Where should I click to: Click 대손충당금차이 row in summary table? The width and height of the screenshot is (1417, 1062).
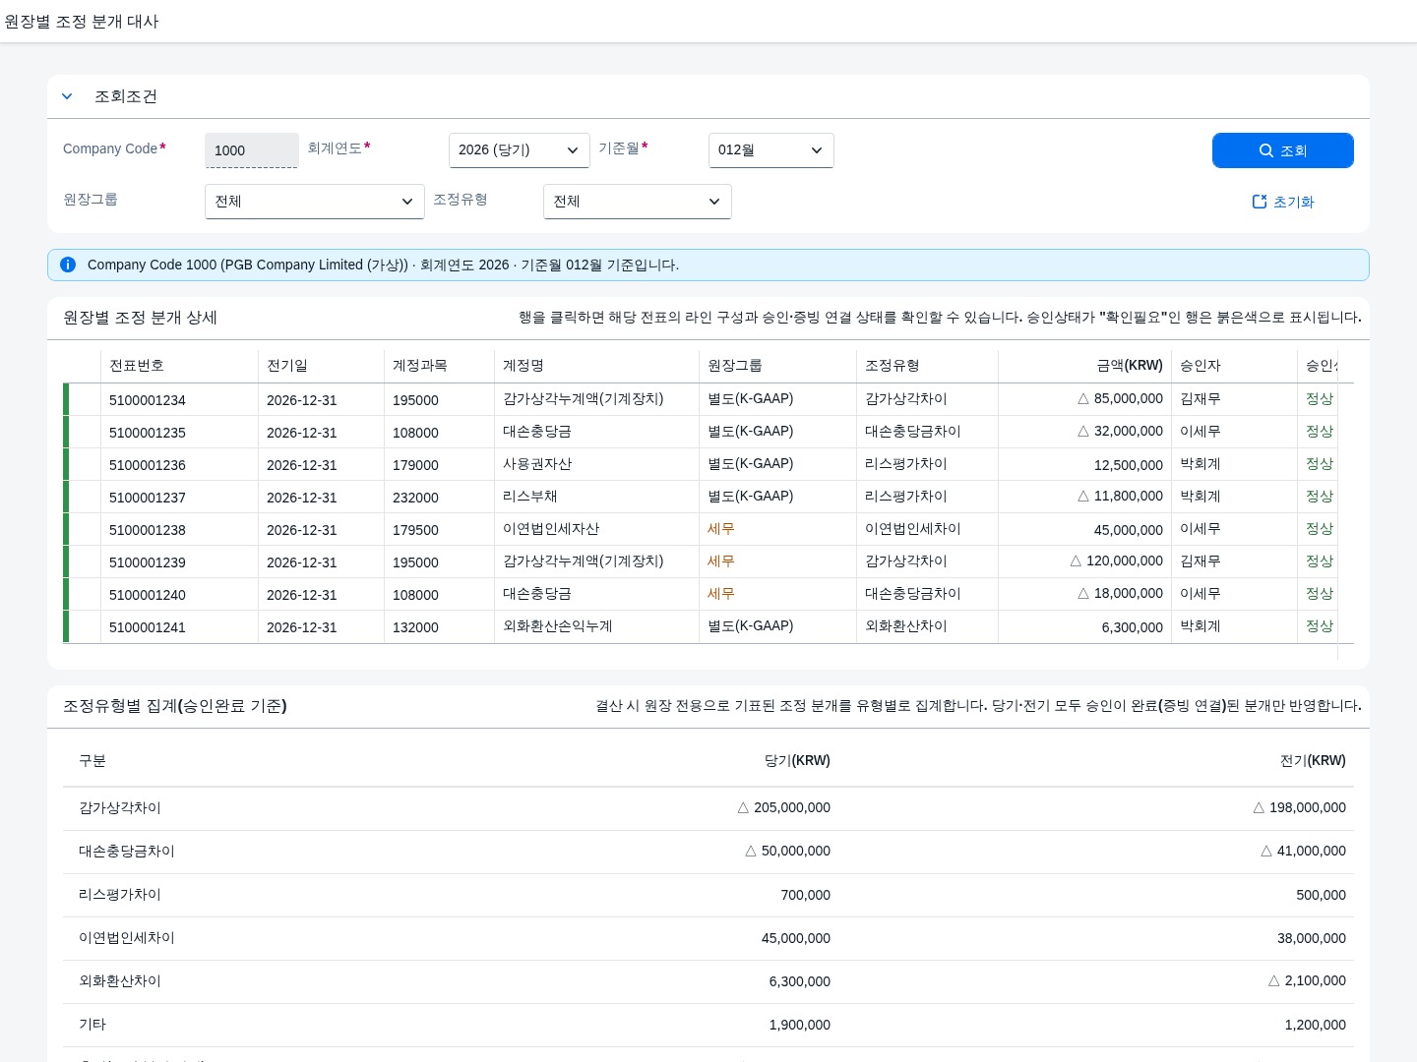[708, 852]
